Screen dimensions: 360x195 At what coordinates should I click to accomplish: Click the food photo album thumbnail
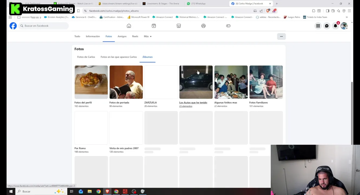[x=91, y=82]
